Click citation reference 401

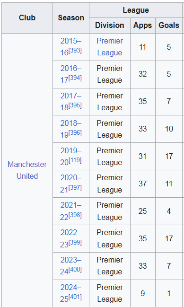[75, 298]
